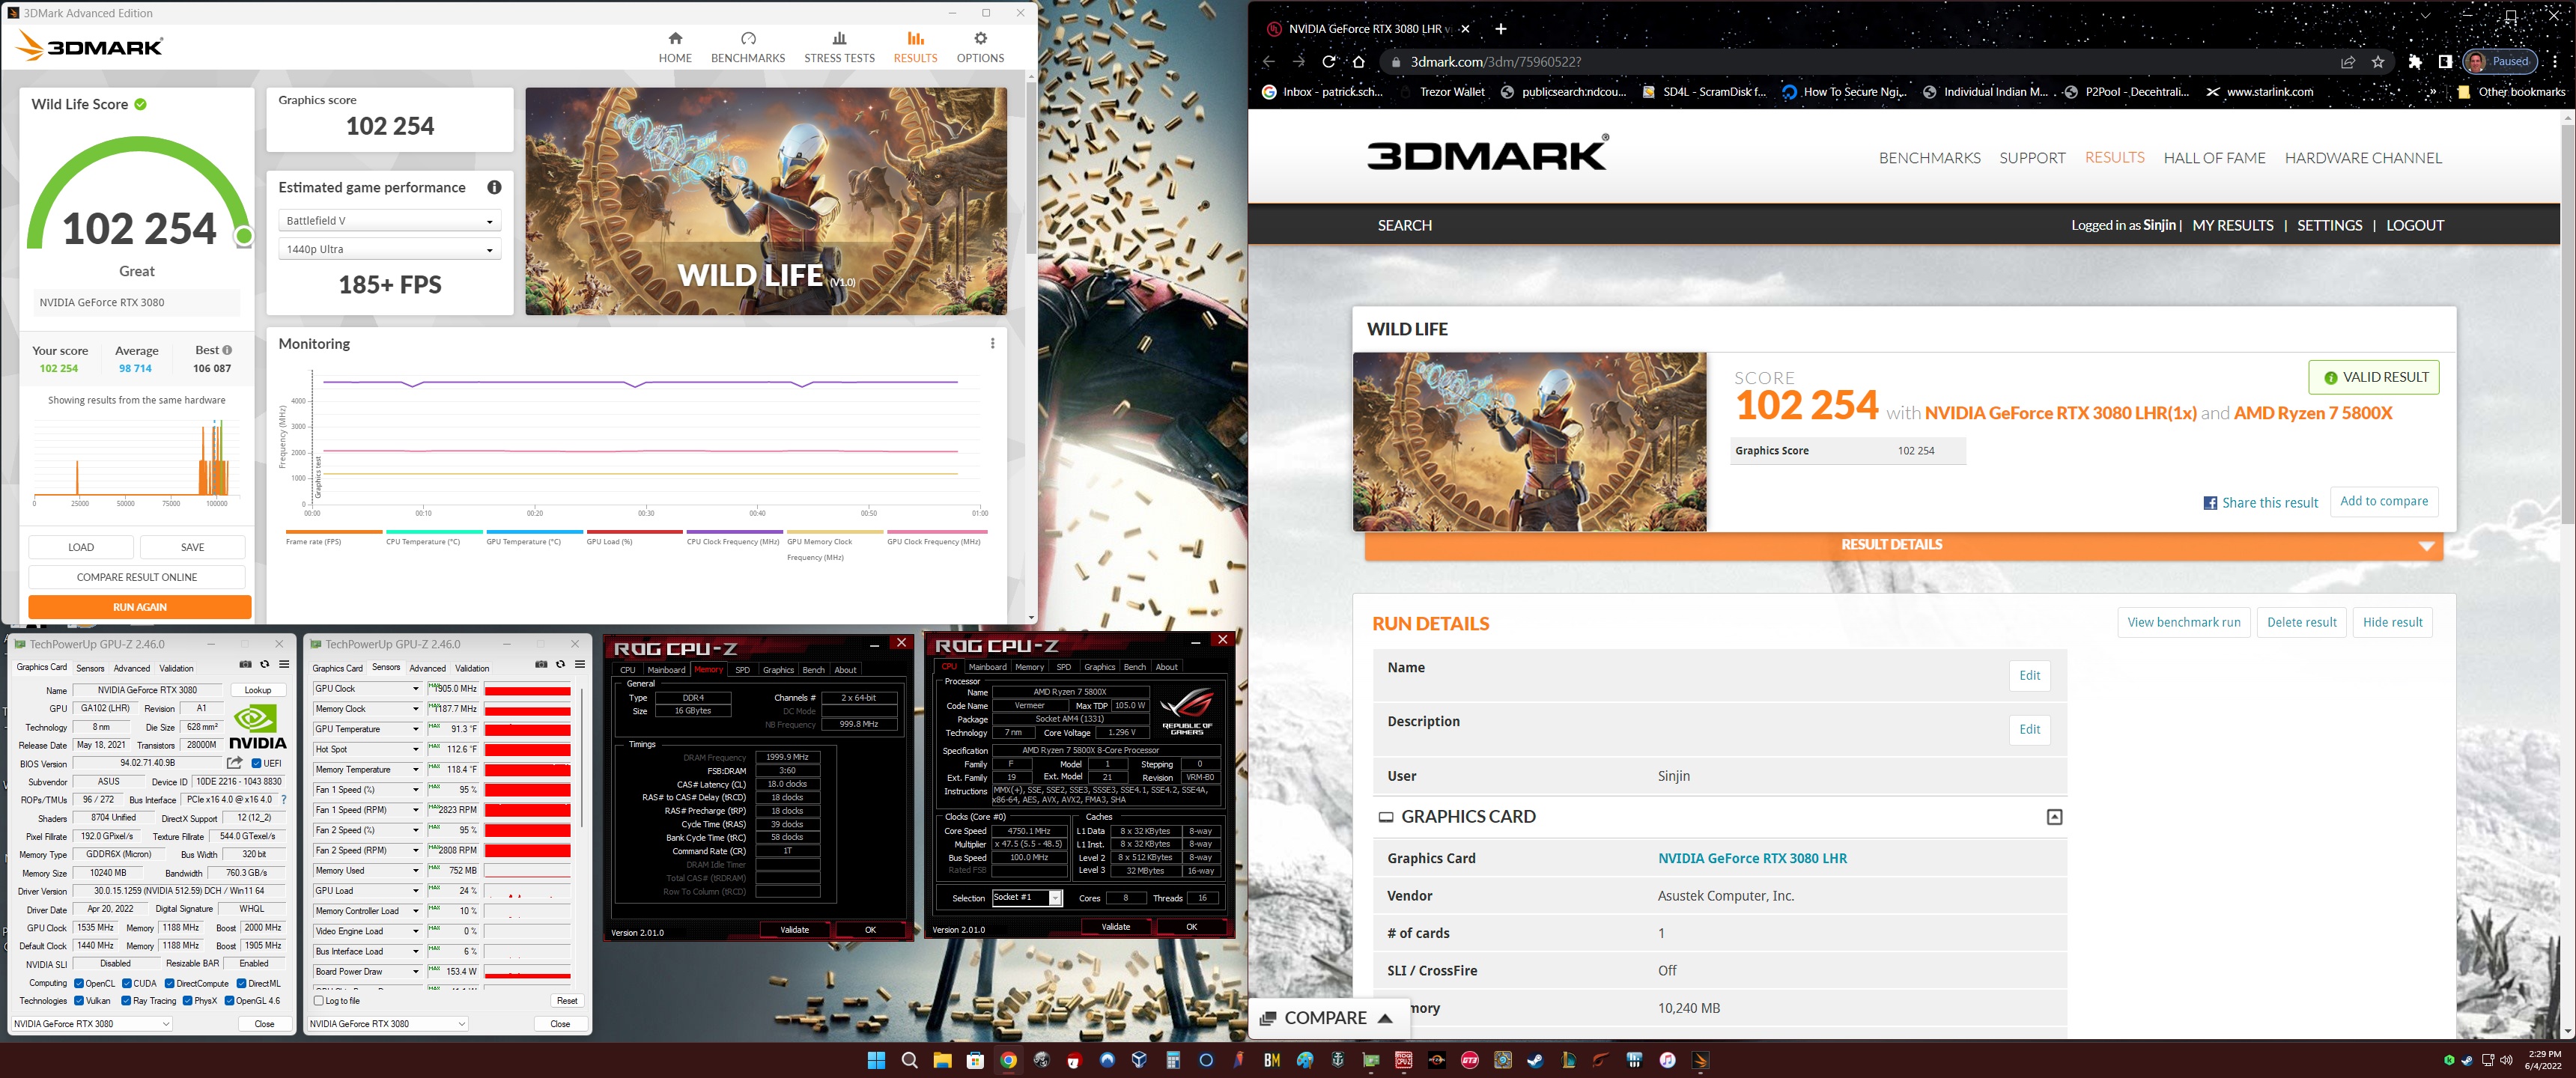Open File Explorer from taskbar
2576x1078 pixels.
pos(942,1060)
